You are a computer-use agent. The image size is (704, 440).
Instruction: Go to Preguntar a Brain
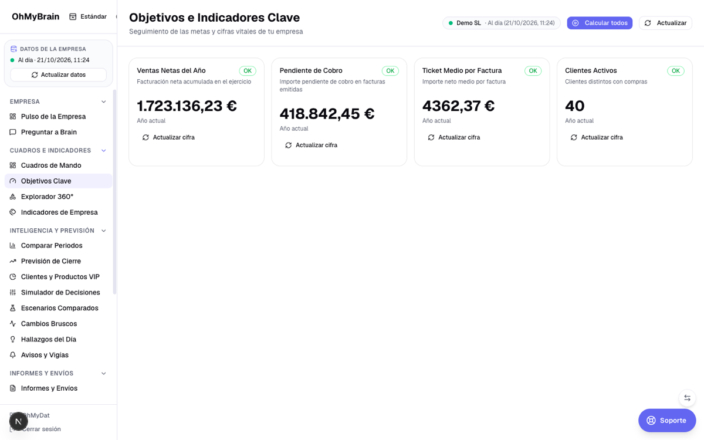[x=59, y=132]
